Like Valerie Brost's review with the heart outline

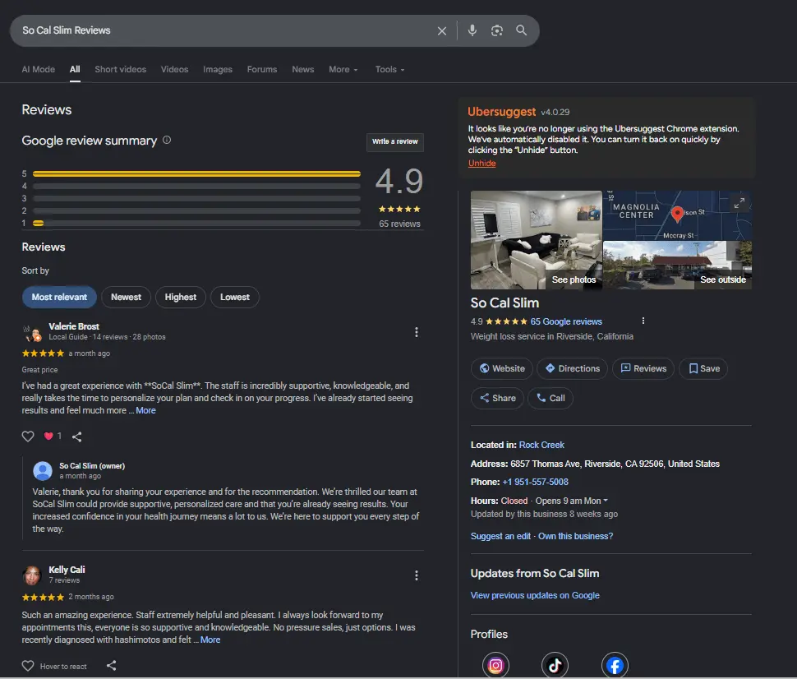coord(28,436)
